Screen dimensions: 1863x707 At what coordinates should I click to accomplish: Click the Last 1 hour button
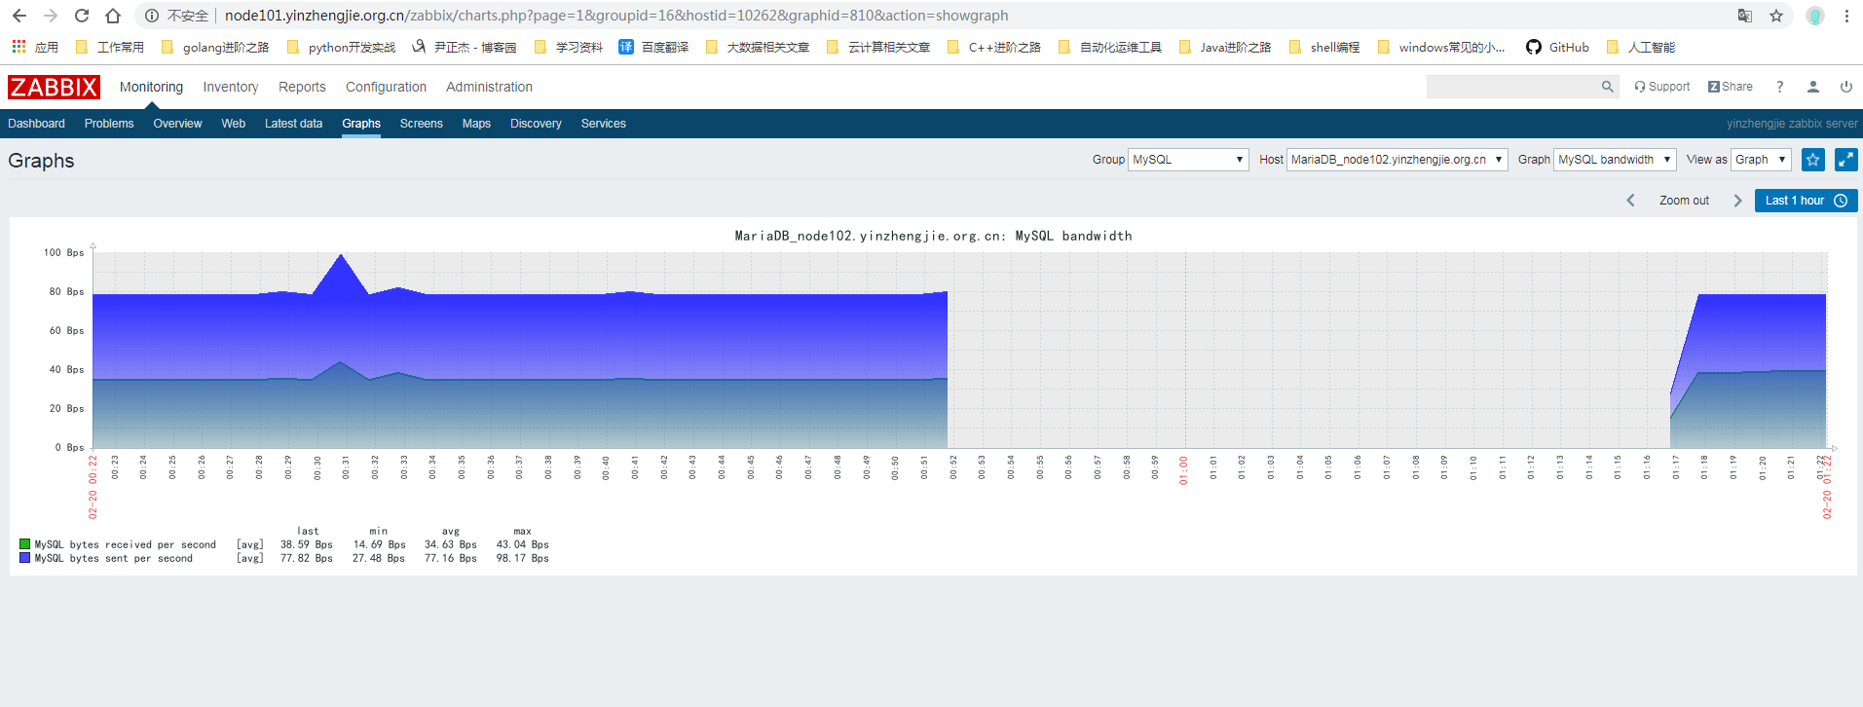(1807, 201)
